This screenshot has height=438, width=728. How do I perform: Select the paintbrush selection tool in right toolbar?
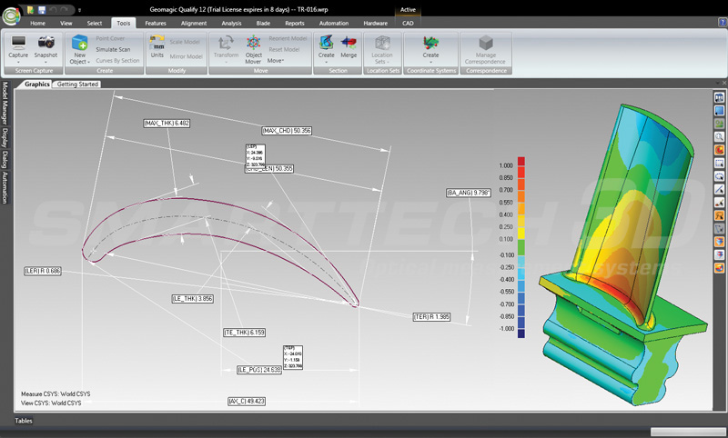[x=719, y=202]
